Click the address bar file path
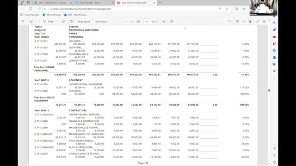This screenshot has width=296, height=166. pos(80,9)
